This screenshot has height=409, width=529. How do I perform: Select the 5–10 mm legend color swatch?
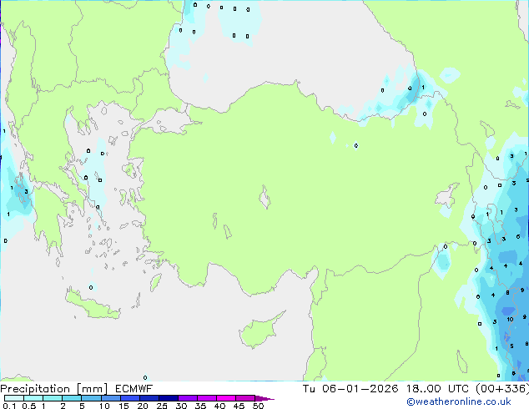91,398
